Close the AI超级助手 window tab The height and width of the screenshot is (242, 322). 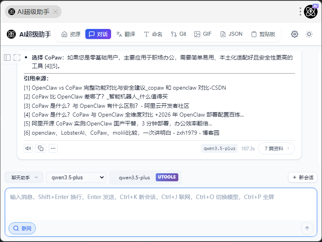tap(56, 12)
